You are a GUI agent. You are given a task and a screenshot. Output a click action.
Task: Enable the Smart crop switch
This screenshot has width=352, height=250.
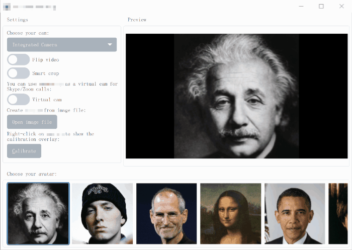pyautogui.click(x=18, y=73)
